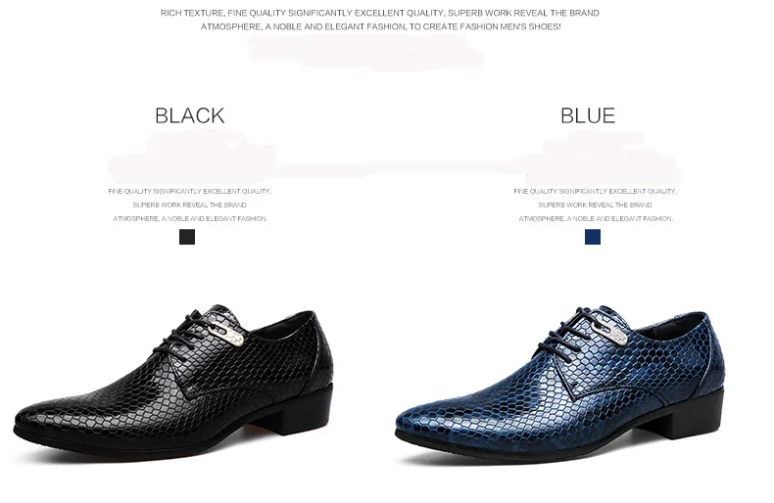This screenshot has height=503, width=774.
Task: Click 'SUPERB WORK REVEAL THE BRAND' under BLACK
Action: click(189, 205)
